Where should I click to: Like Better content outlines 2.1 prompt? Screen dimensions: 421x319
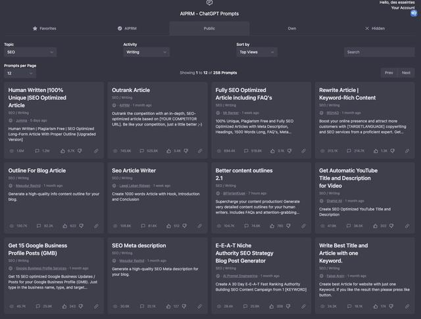[272, 226]
